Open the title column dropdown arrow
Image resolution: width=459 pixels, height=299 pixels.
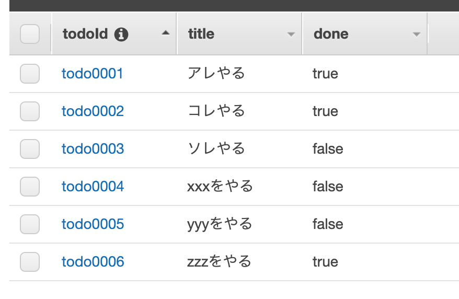(x=291, y=34)
